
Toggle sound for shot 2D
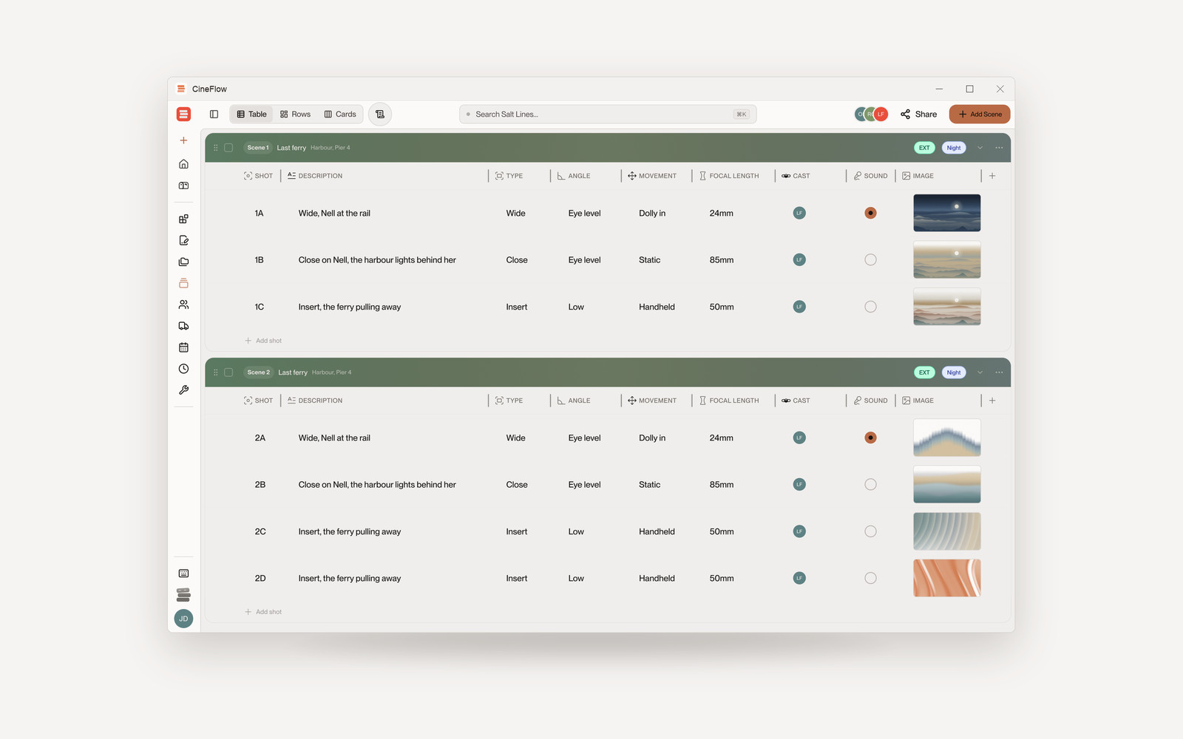click(x=870, y=579)
